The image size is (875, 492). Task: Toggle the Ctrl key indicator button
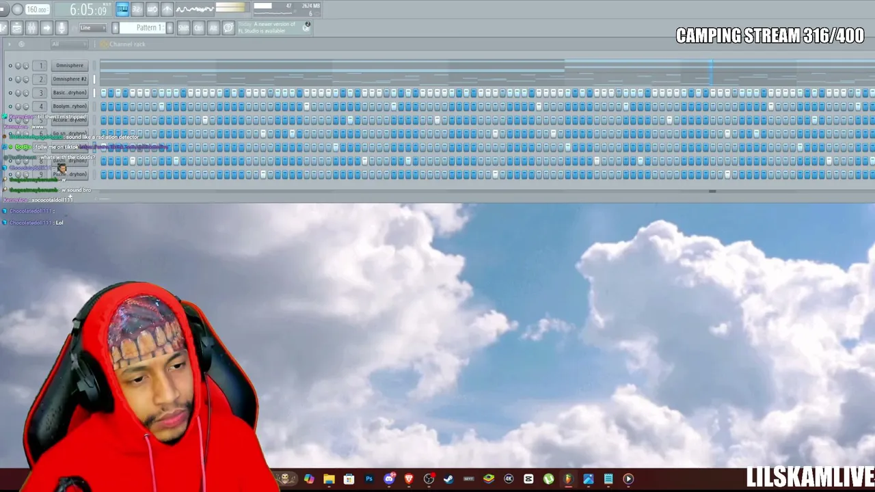tap(198, 28)
